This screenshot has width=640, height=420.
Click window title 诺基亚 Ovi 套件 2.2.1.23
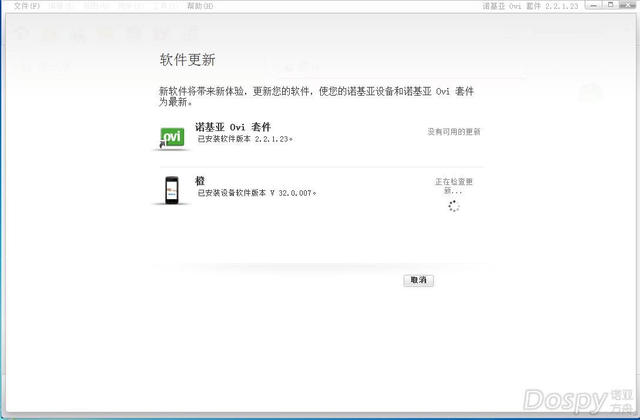coord(530,6)
